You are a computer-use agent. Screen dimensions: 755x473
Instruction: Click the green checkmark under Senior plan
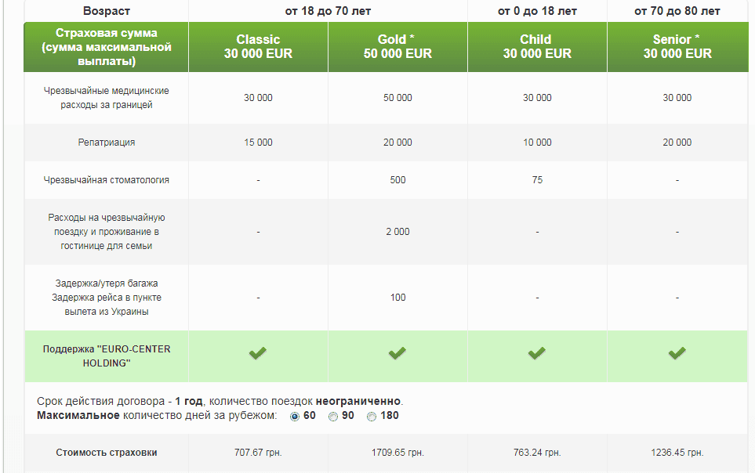point(677,353)
